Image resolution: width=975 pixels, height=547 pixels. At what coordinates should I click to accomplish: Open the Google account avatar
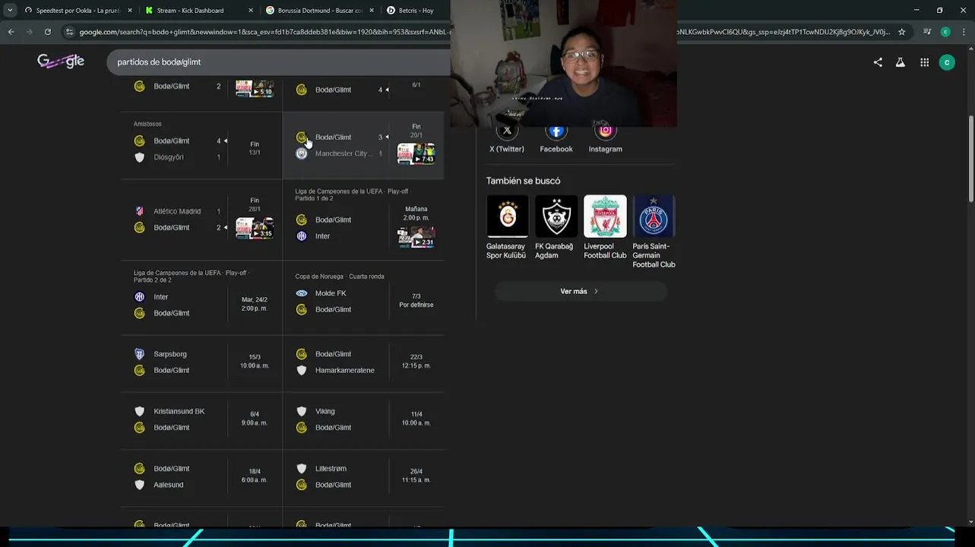click(x=947, y=62)
